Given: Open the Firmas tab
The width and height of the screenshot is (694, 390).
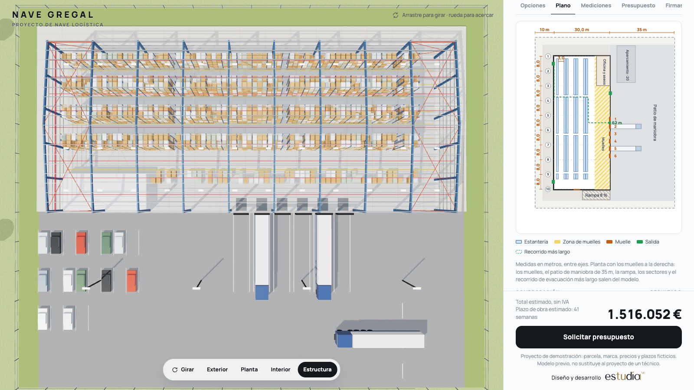Looking at the screenshot, I should click(674, 6).
